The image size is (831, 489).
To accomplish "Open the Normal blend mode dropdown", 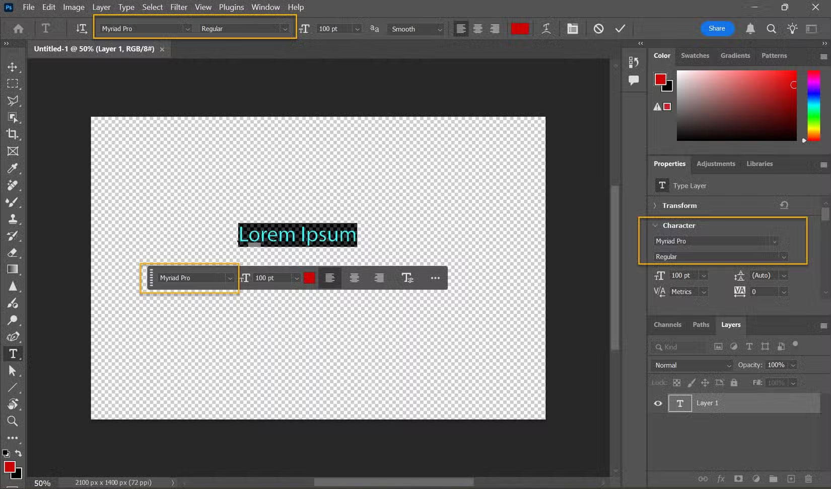I will [x=691, y=365].
